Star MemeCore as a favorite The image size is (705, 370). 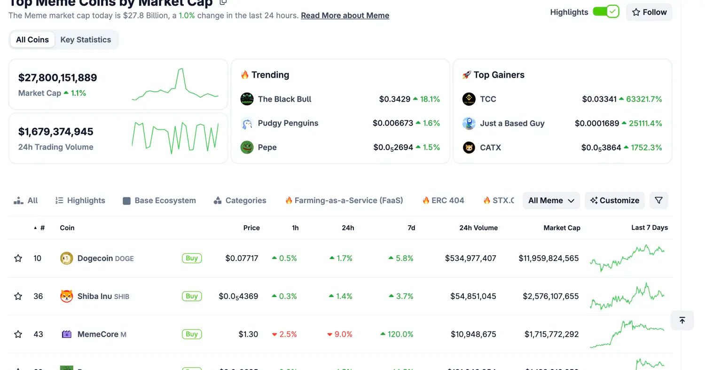(x=18, y=334)
